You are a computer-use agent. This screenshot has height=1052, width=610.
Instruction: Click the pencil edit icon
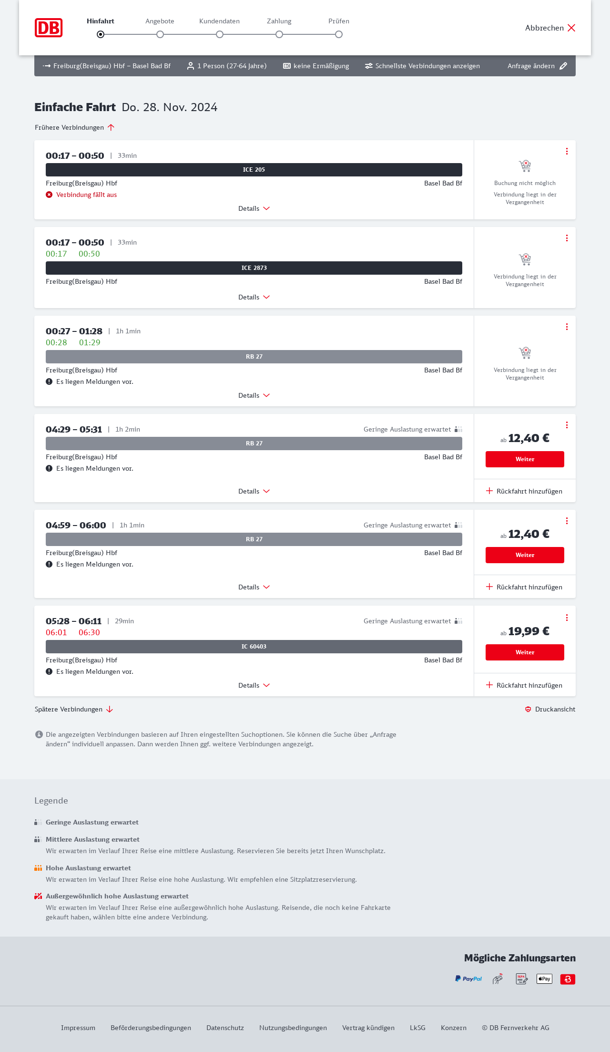click(x=563, y=66)
